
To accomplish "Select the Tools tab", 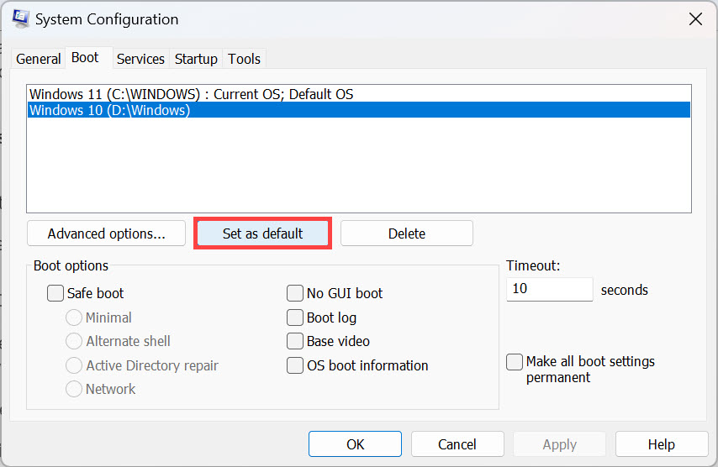I will tap(245, 59).
